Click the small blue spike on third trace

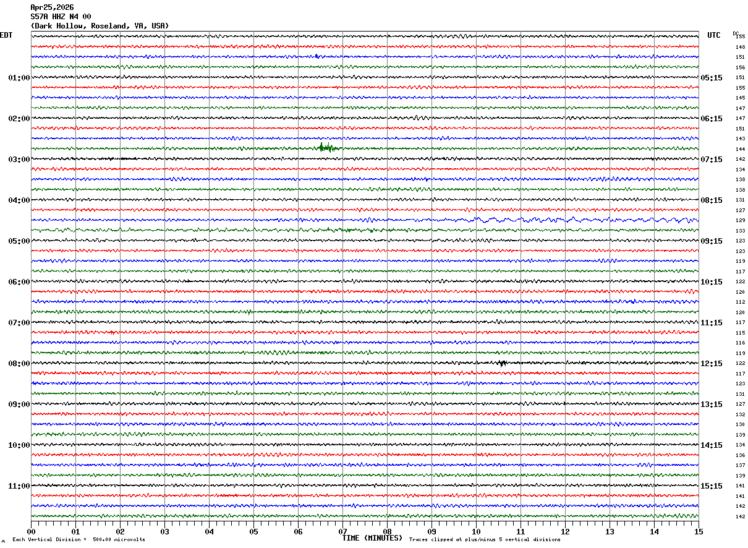(x=317, y=56)
